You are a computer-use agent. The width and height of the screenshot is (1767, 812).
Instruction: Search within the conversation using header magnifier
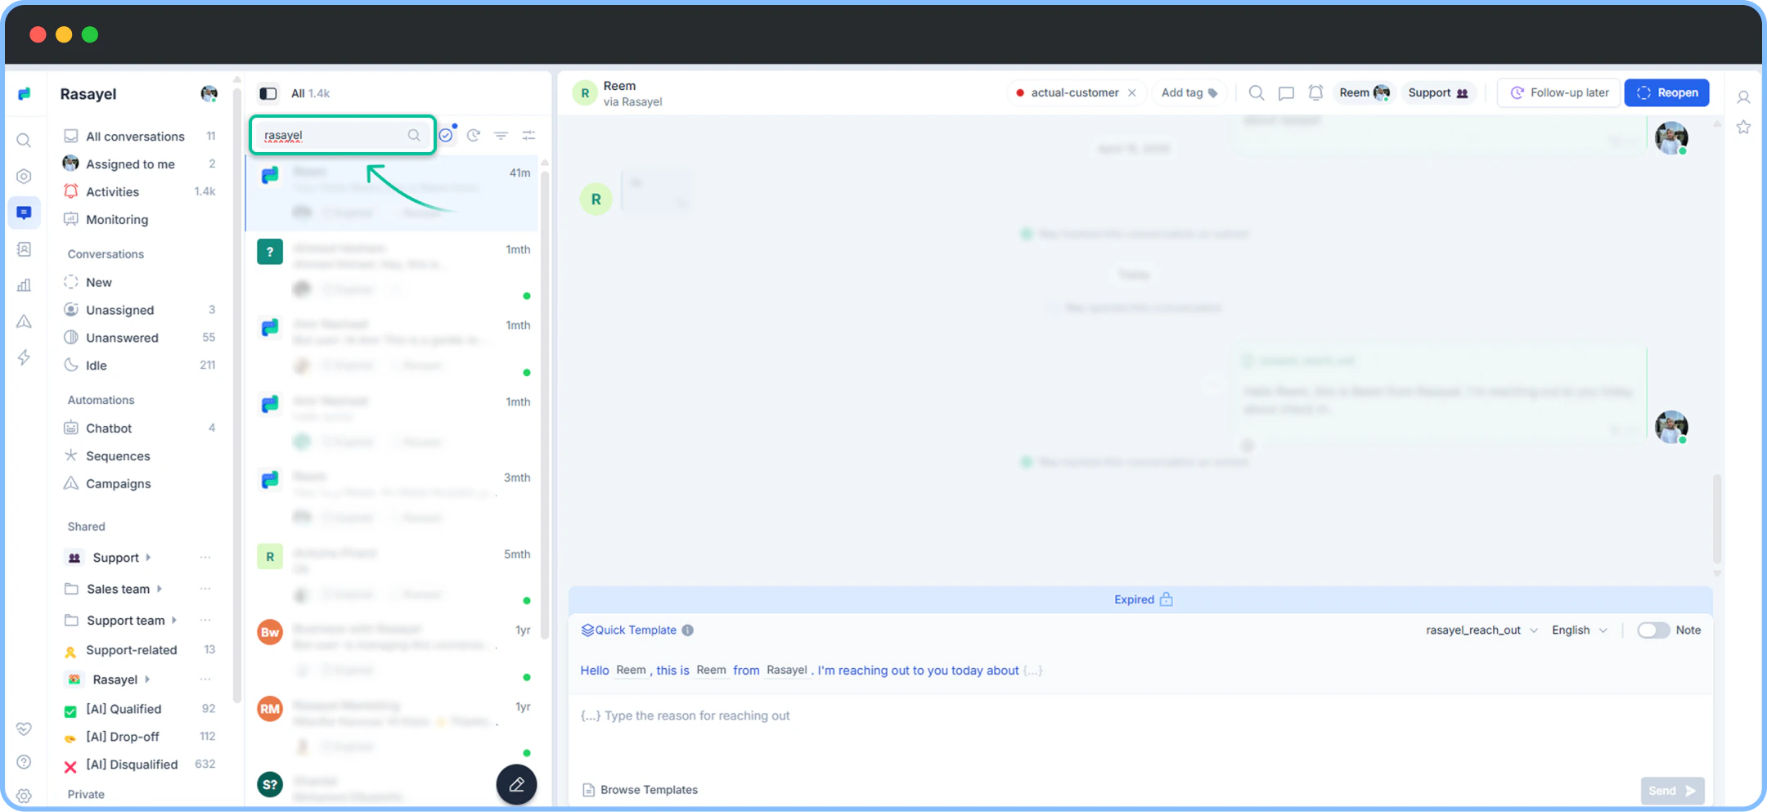click(x=1257, y=92)
